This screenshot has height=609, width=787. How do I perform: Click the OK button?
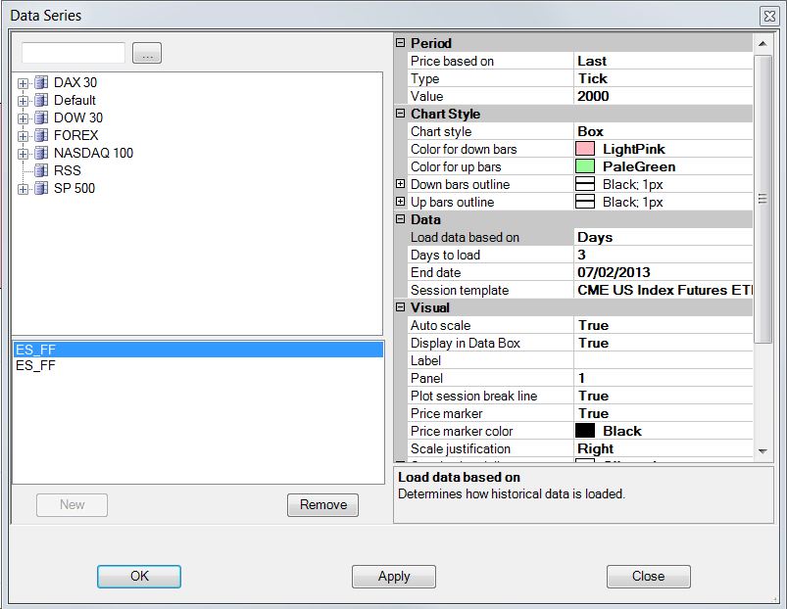(139, 577)
